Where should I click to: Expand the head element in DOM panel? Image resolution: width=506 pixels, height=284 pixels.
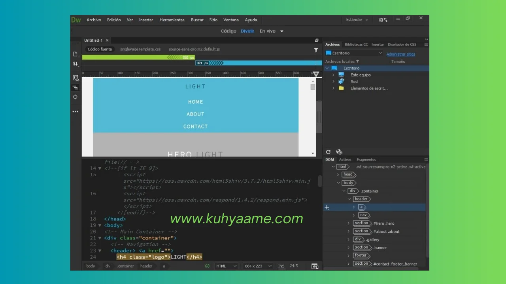point(338,174)
